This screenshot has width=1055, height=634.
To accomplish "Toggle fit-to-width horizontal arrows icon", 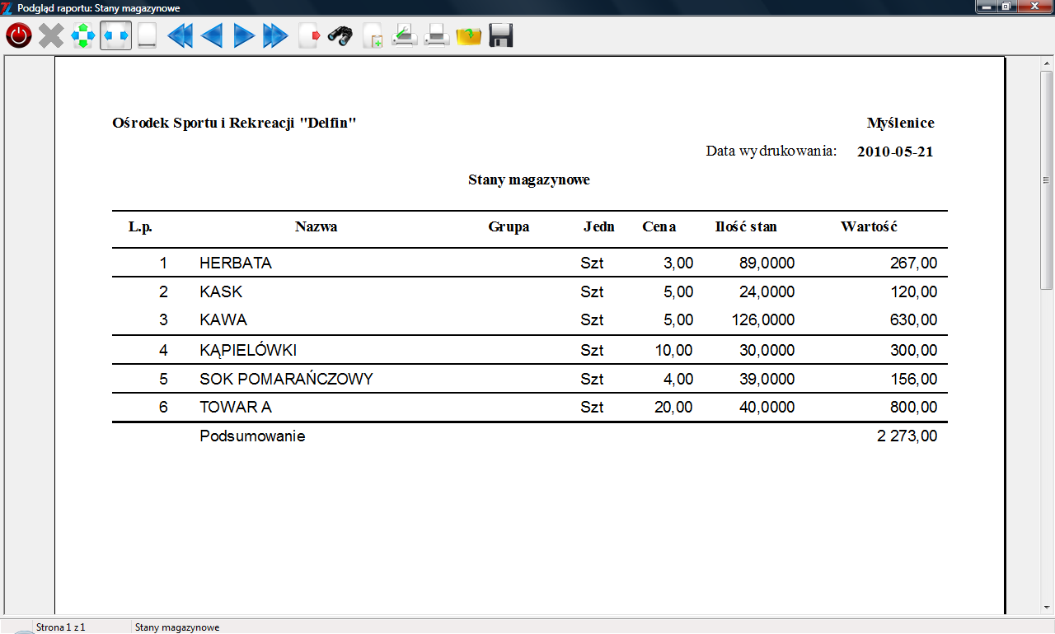I will (x=115, y=35).
